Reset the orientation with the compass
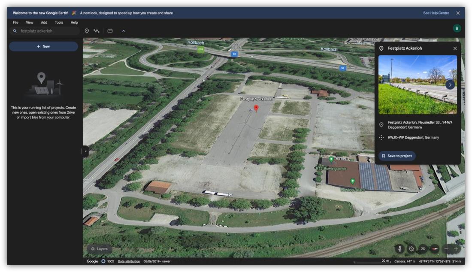Screen dimensions: 472x272 (435, 249)
